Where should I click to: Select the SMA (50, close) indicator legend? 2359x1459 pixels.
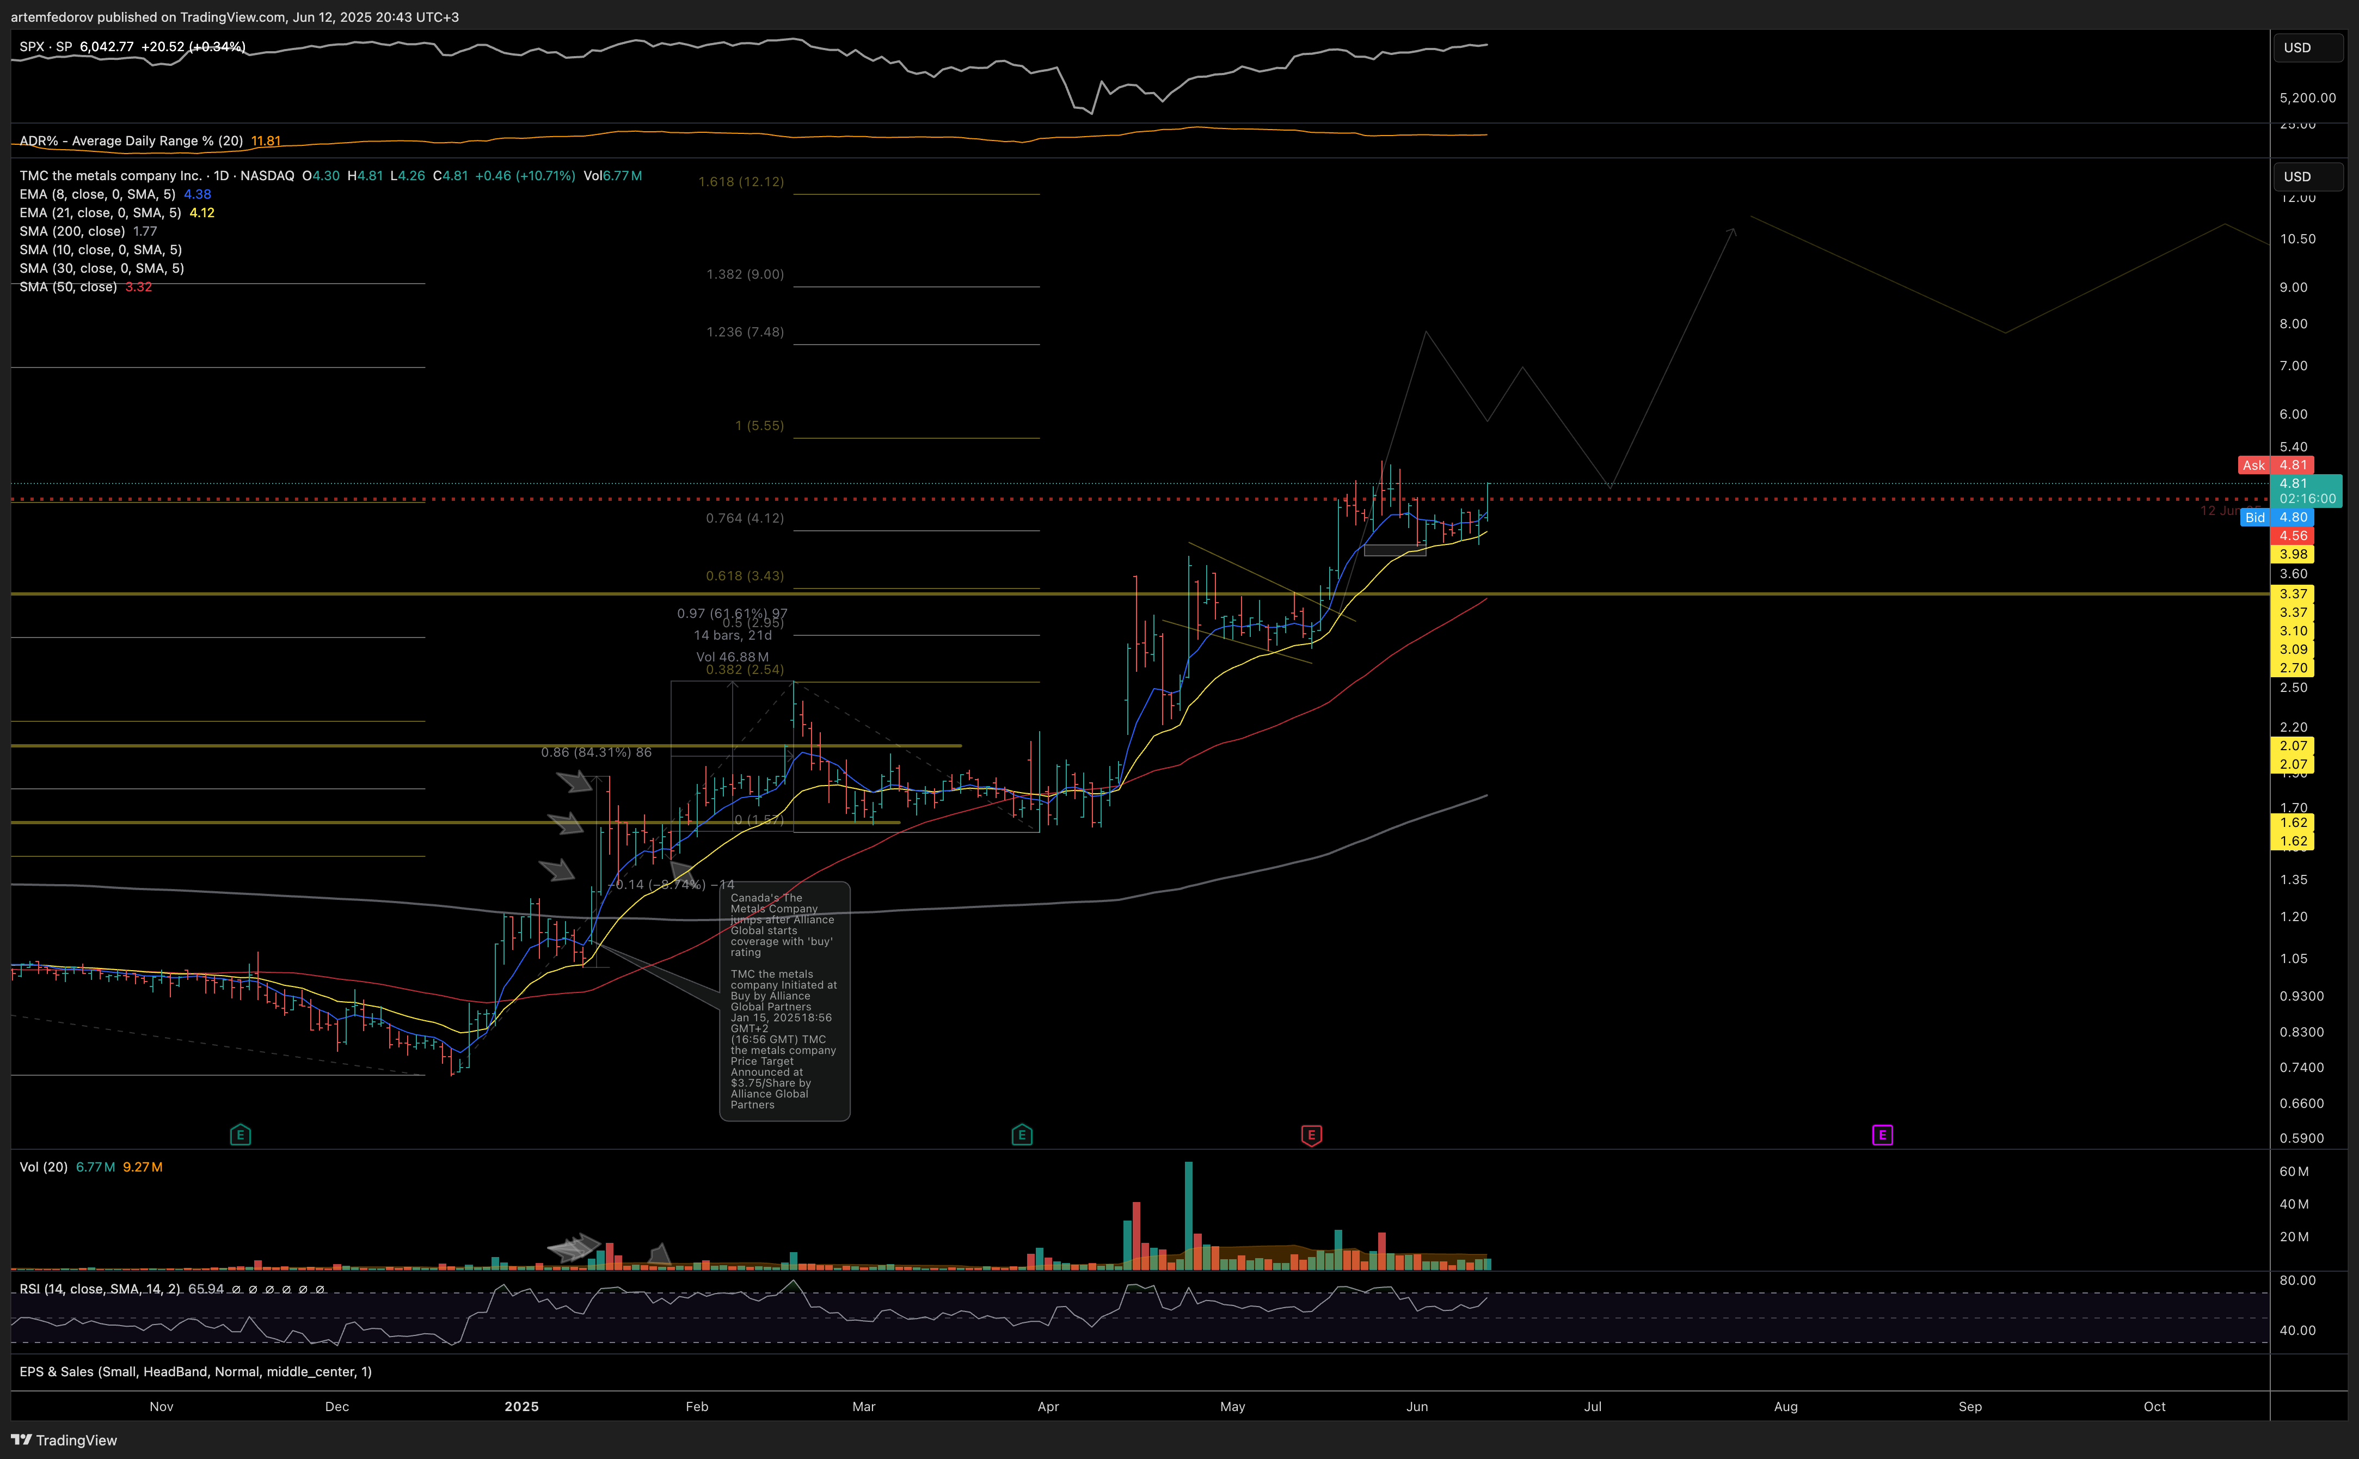[69, 286]
